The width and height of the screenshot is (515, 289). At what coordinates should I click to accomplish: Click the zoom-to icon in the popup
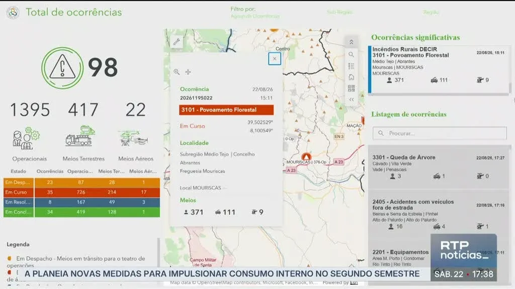click(x=177, y=72)
